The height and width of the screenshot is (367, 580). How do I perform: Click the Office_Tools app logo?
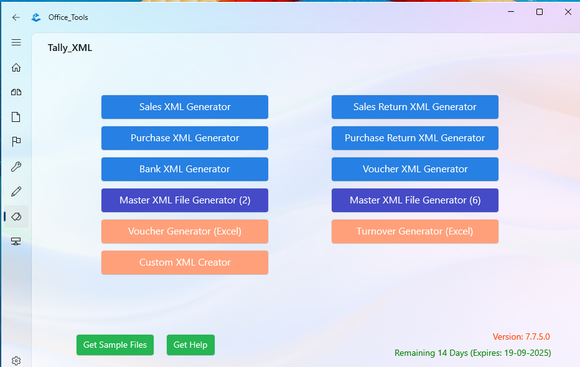[x=36, y=17]
